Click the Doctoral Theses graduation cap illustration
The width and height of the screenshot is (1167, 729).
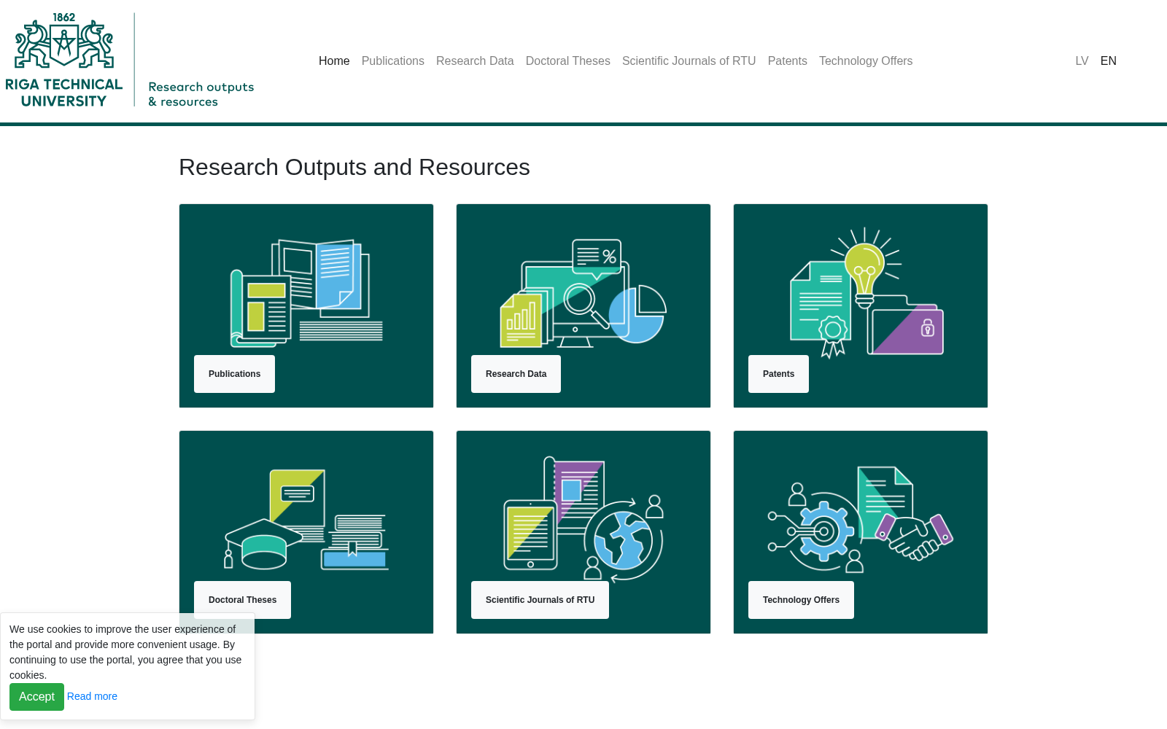[306, 519]
